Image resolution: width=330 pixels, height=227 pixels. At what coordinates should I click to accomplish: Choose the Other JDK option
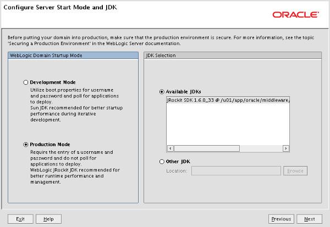(162, 162)
